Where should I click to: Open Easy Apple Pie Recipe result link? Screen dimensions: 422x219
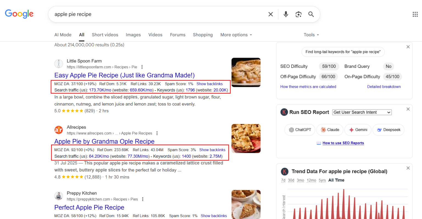point(124,75)
